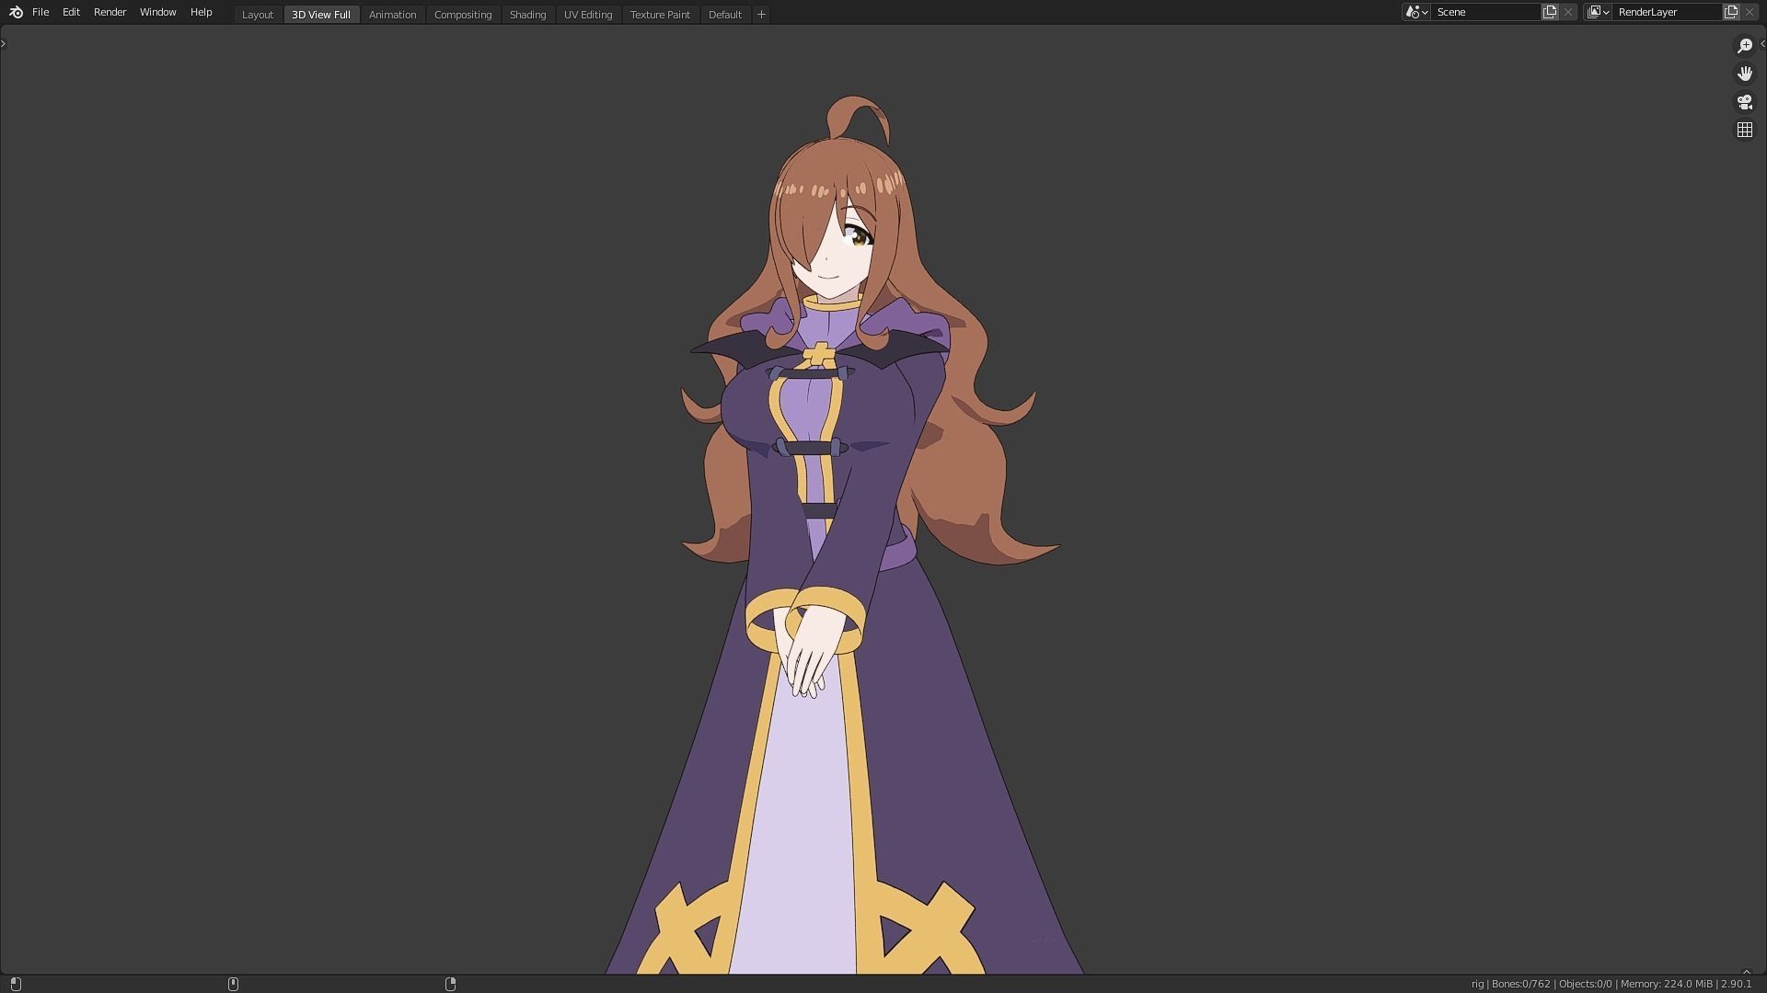Click the zoom view magnifier gizmo
Screen dimensions: 1767x993
1744,46
